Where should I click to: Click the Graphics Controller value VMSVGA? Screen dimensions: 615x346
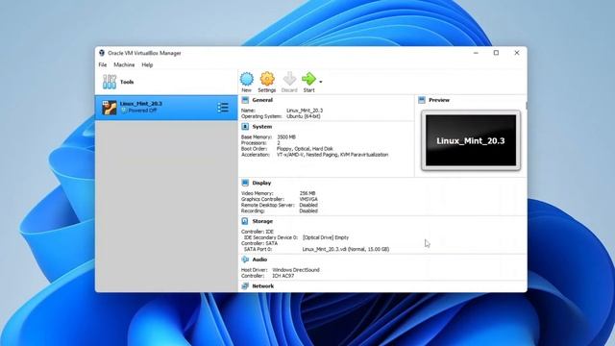[x=308, y=199]
